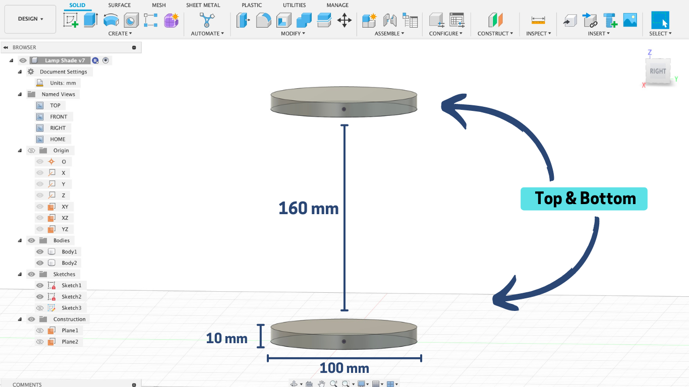
Task: Select the Create Sketch tool
Action: (70, 20)
